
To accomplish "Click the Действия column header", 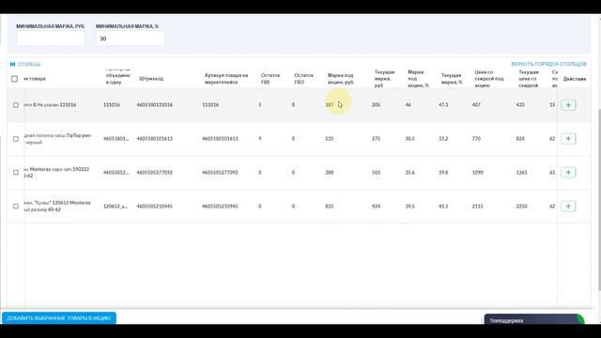I will pyautogui.click(x=574, y=79).
